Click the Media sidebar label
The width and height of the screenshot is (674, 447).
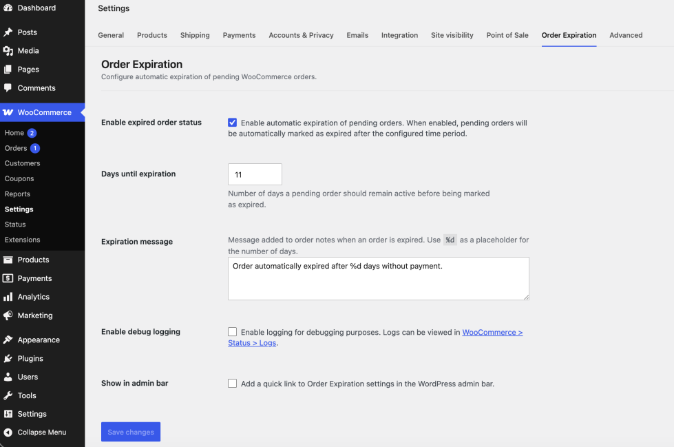pyautogui.click(x=28, y=51)
